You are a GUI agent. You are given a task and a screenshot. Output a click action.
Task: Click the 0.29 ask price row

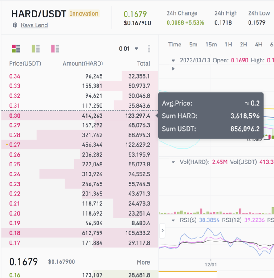(x=80, y=125)
